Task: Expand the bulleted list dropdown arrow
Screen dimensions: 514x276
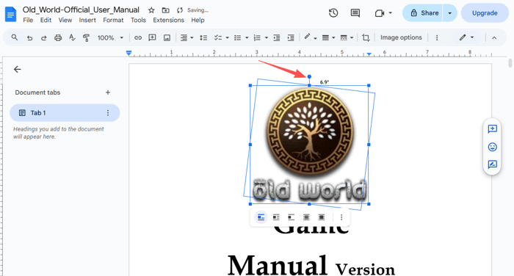Action: pyautogui.click(x=247, y=37)
